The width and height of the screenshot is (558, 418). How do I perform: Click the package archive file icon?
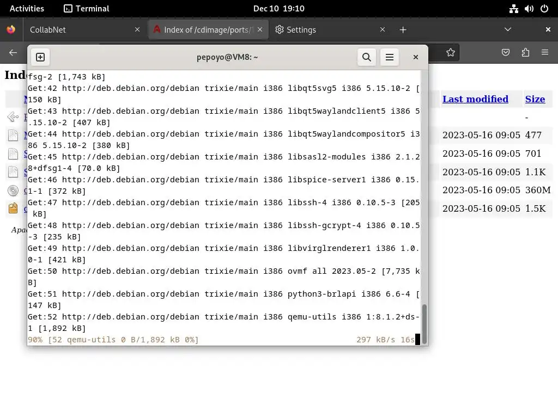point(13,208)
